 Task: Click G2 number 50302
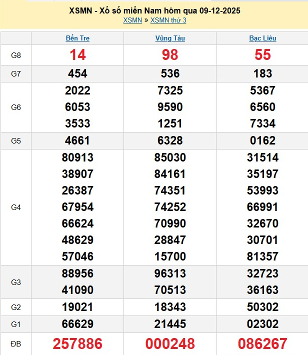tap(262, 307)
